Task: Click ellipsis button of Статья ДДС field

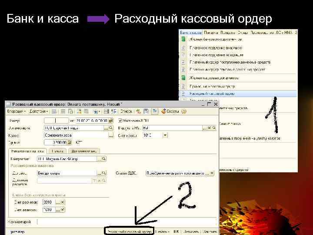Action: tap(207, 173)
